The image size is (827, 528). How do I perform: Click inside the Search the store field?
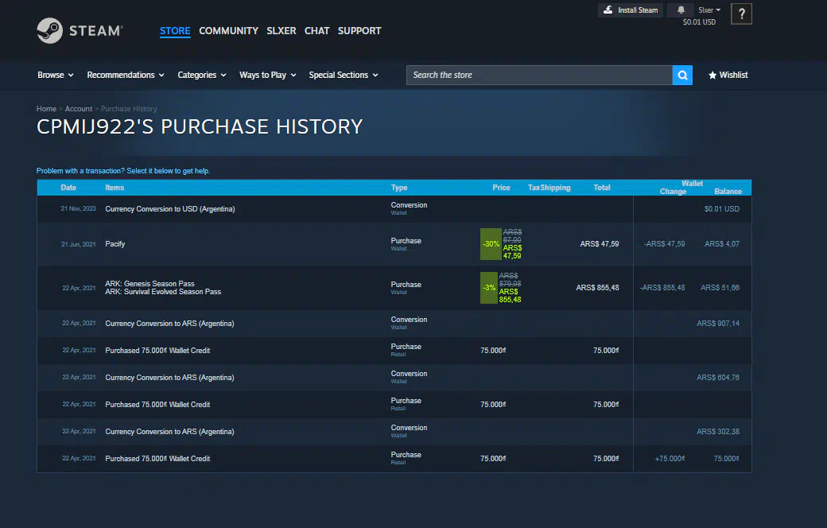pos(539,75)
